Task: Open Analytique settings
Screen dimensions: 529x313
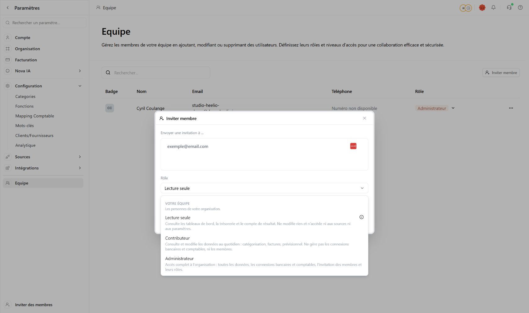Action: point(25,145)
